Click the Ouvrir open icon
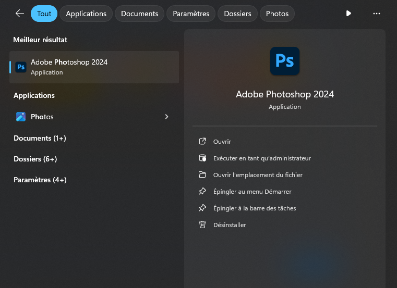Viewport: 397px width, 288px height. click(202, 142)
